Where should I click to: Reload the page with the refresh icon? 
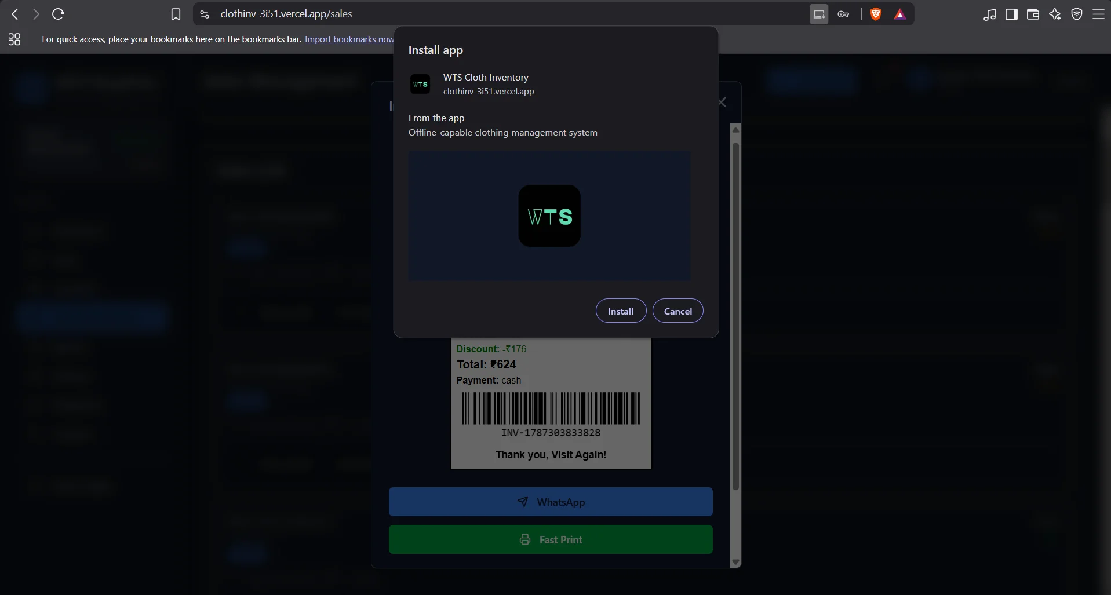point(58,14)
